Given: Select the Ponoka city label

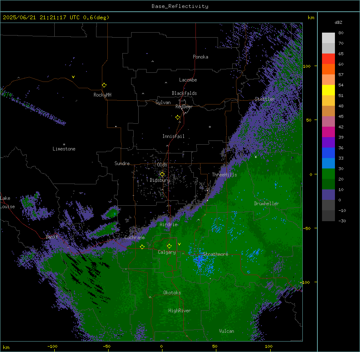Looking at the screenshot, I should 200,57.
